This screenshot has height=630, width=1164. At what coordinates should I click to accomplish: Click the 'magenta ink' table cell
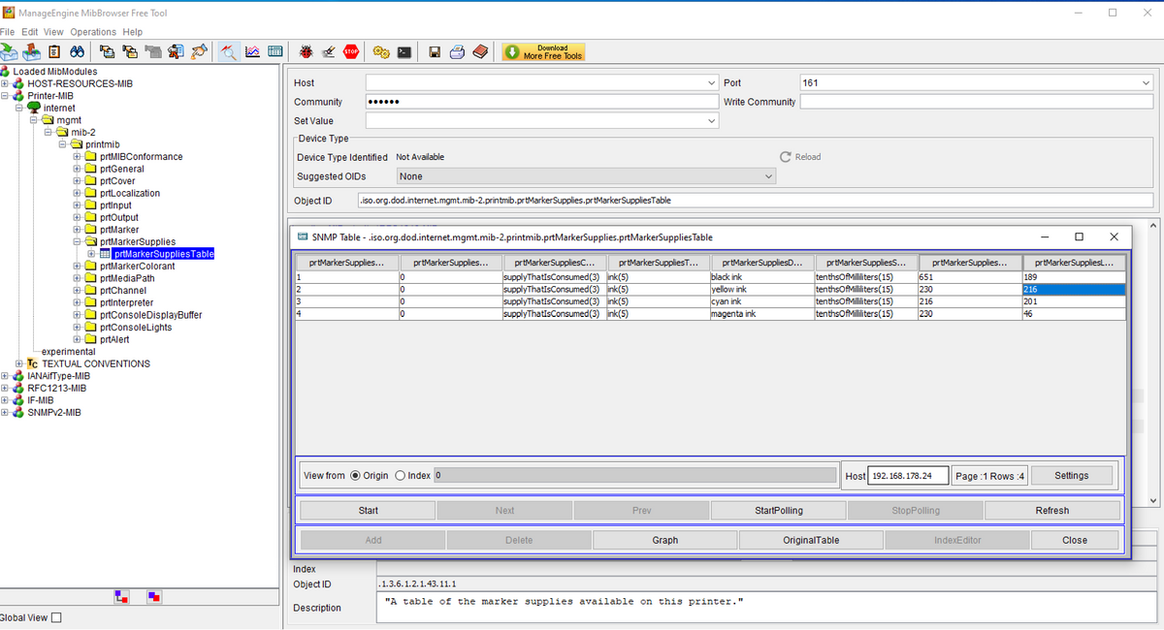(x=761, y=314)
